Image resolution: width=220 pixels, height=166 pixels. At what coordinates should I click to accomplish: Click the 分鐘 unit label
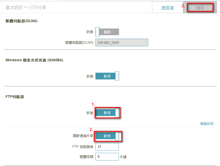pos(123,157)
